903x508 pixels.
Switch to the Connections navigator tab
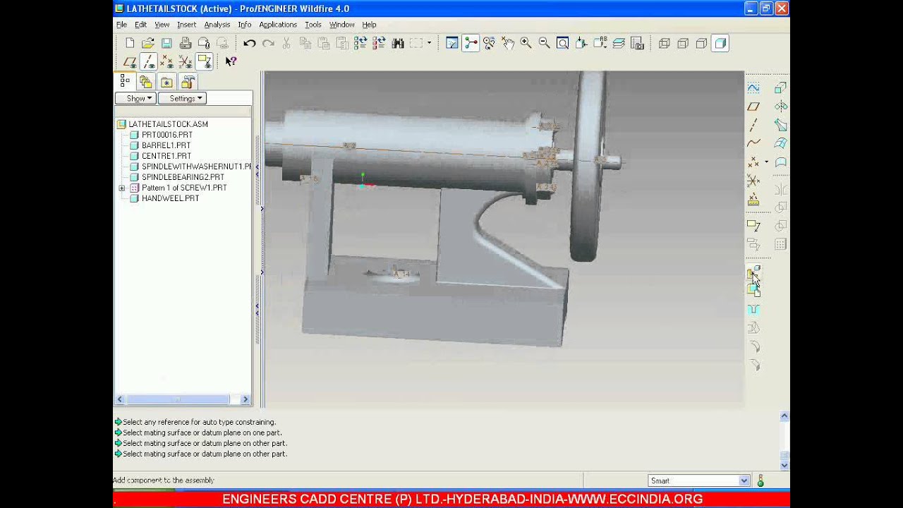(x=188, y=82)
